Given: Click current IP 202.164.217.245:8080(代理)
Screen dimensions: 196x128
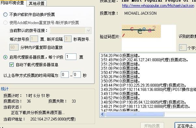Looking at the screenshot, I should coord(53,119).
